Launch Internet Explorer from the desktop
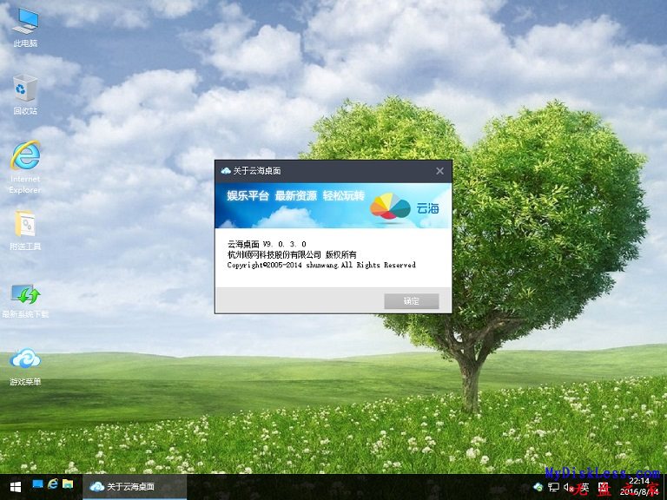 pos(25,168)
